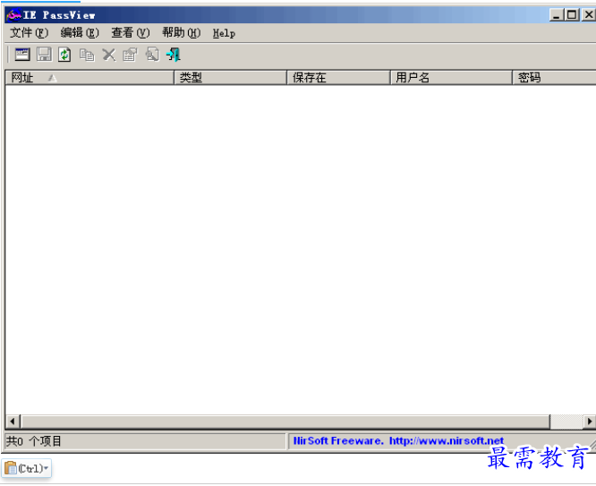The image size is (596, 486).
Task: Sort by the 保存在 column header
Action: coord(338,78)
